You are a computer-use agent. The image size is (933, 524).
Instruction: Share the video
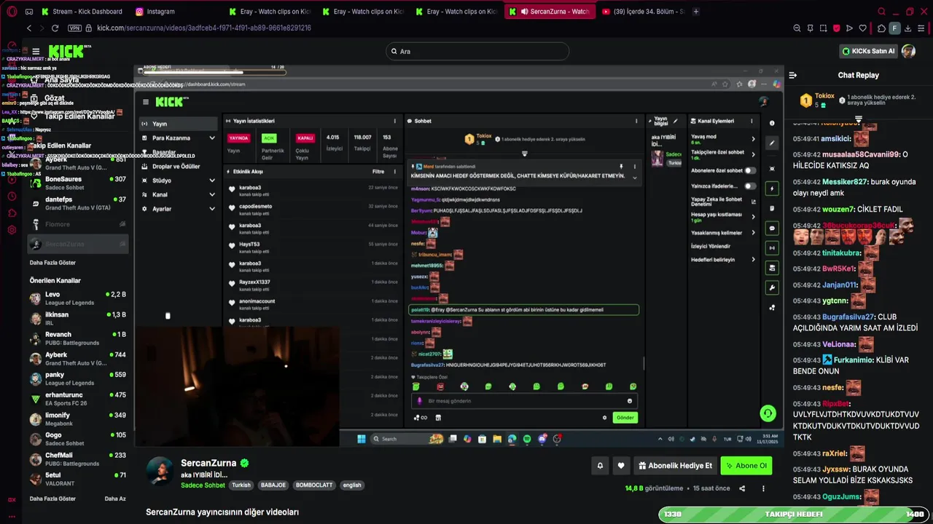pyautogui.click(x=742, y=488)
